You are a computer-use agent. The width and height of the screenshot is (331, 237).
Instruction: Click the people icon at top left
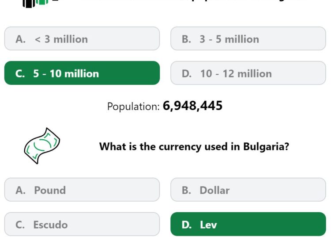coord(35,4)
